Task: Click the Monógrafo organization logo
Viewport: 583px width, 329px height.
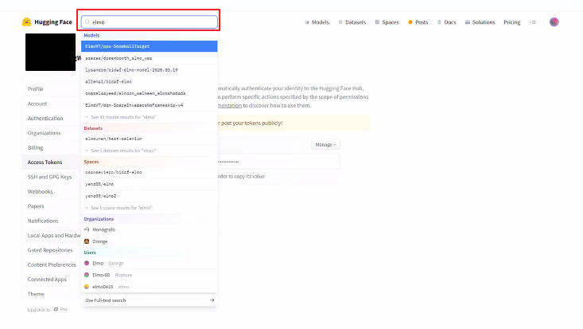Action: click(x=87, y=229)
